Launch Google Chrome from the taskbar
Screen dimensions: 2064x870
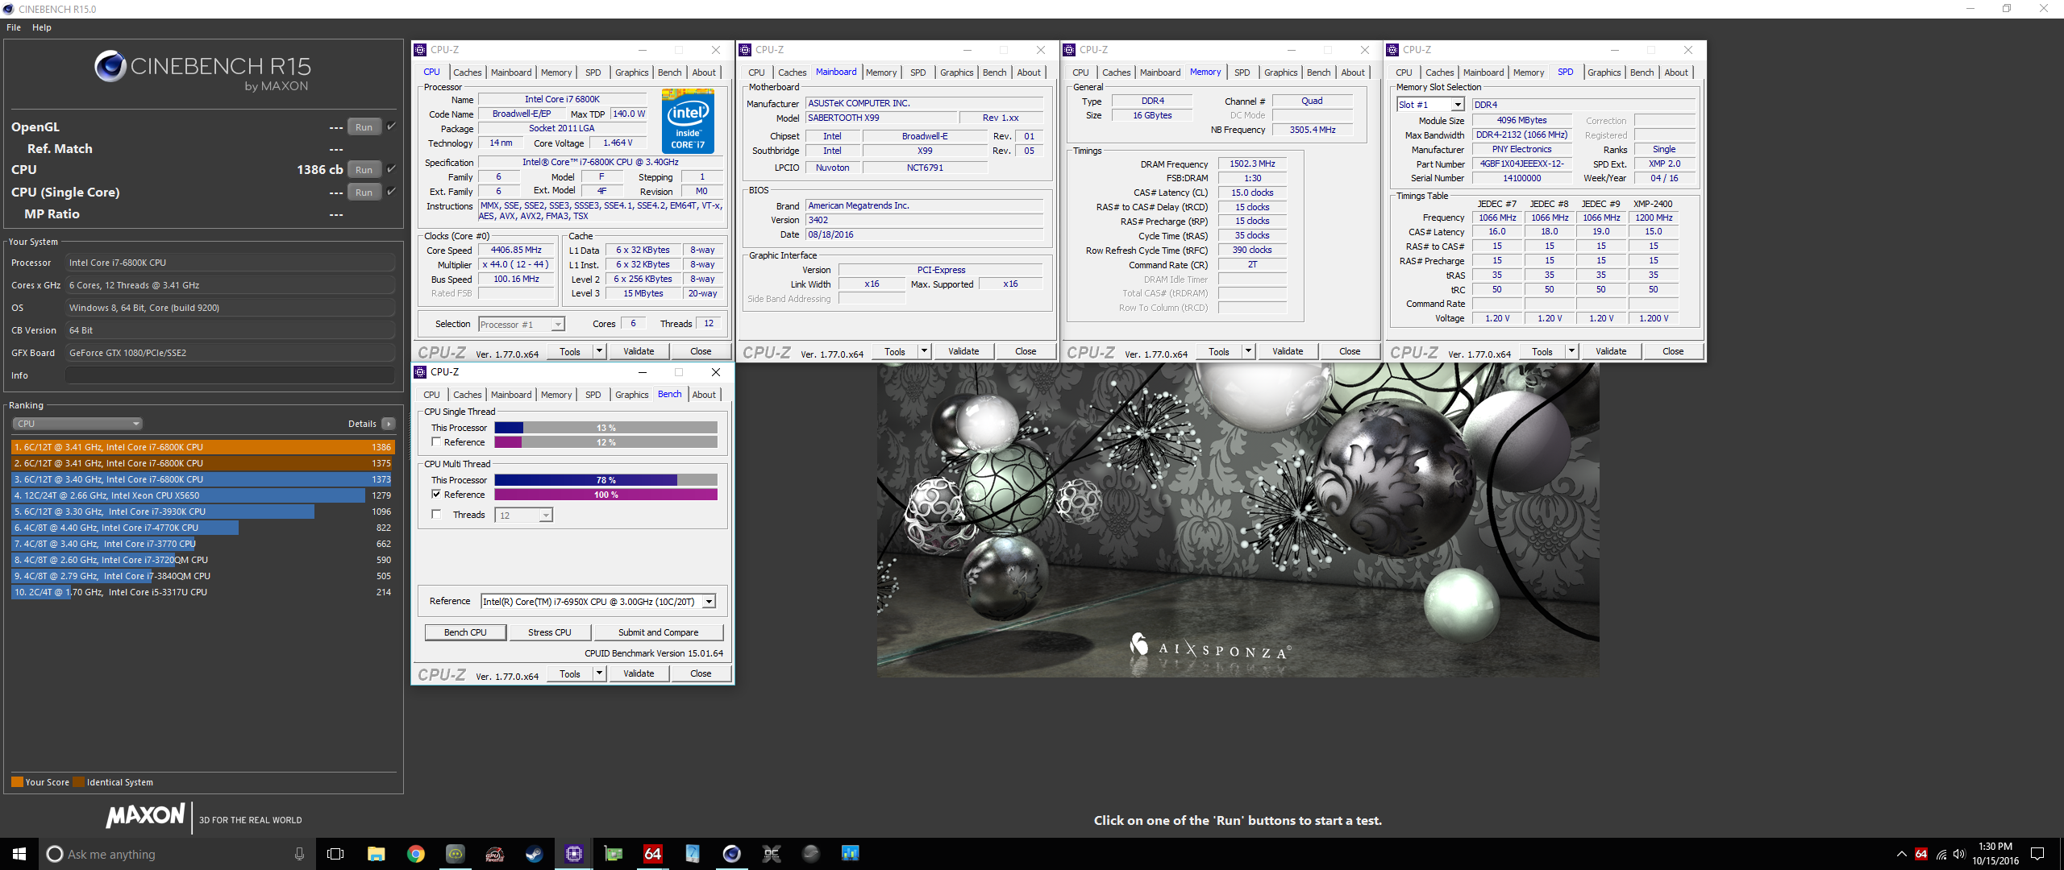coord(415,854)
